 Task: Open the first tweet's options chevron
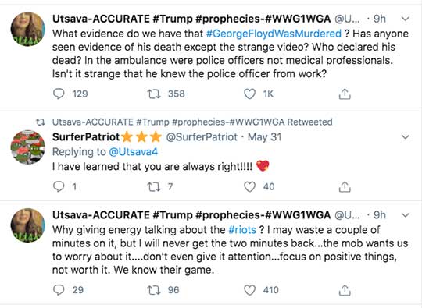pyautogui.click(x=406, y=19)
